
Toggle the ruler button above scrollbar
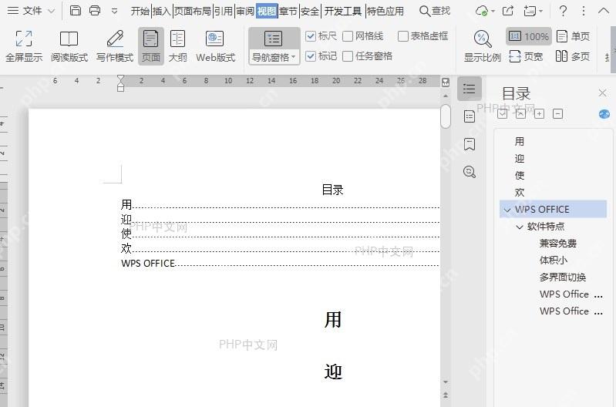pyautogui.click(x=446, y=82)
